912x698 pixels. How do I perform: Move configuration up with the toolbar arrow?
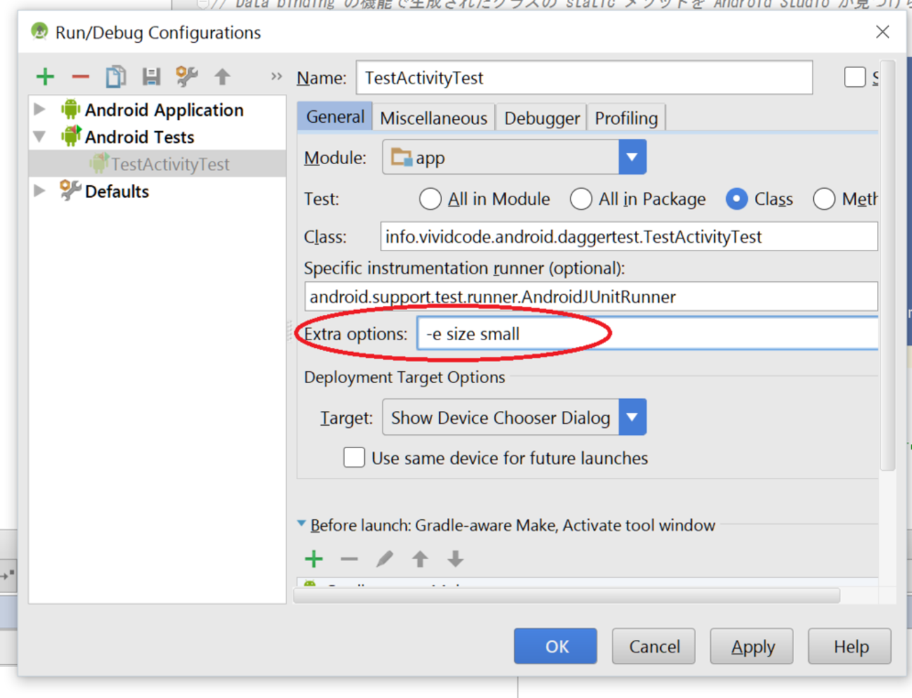[x=222, y=76]
